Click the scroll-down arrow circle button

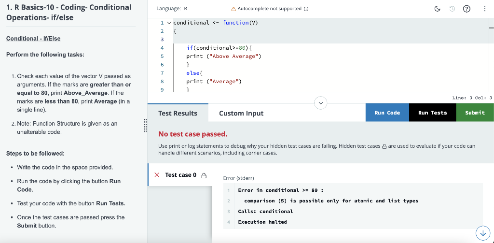pyautogui.click(x=483, y=233)
